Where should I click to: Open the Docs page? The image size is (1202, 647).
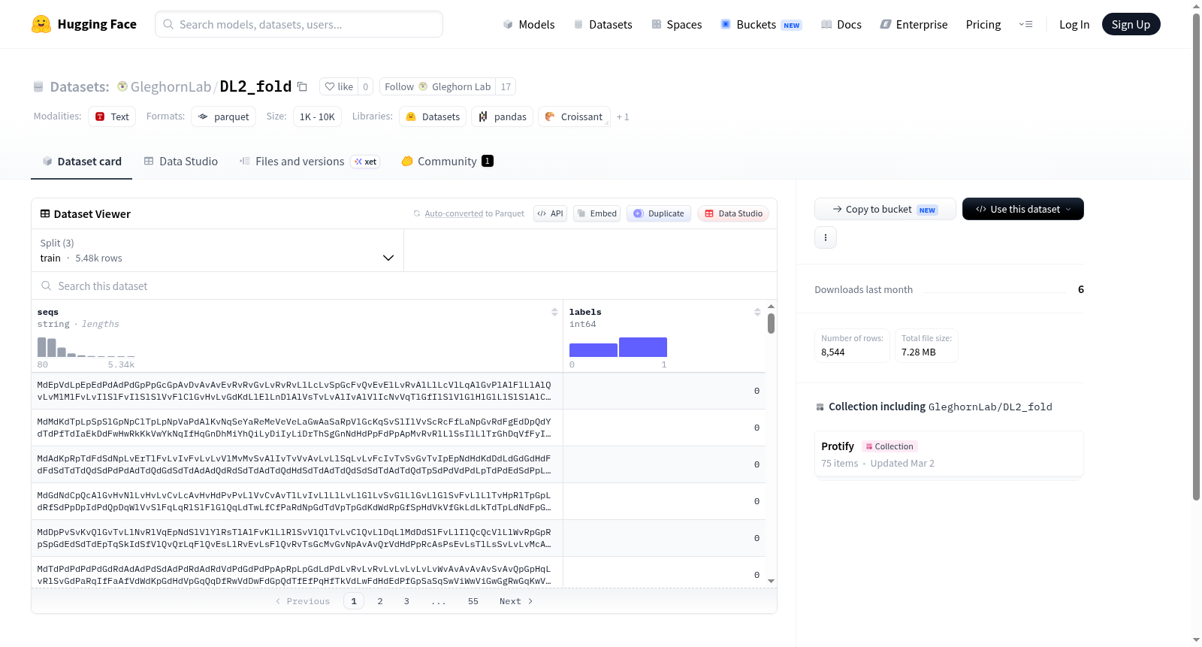pyautogui.click(x=841, y=24)
